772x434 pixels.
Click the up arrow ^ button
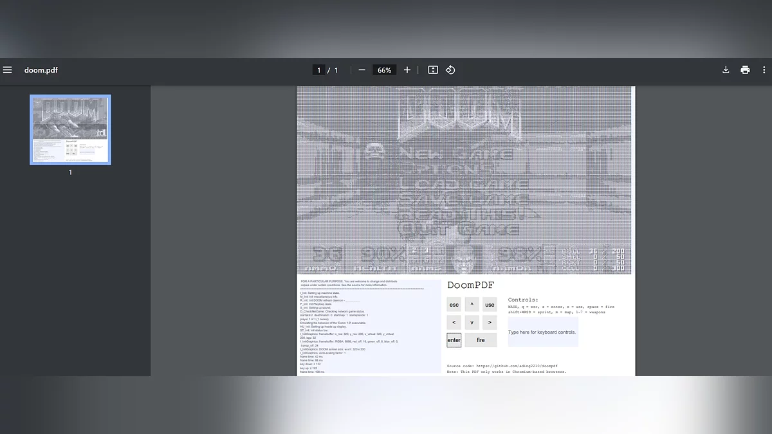(472, 305)
